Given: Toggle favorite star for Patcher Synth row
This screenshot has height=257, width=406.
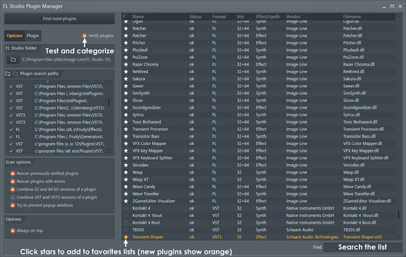Looking at the screenshot, I should [x=126, y=28].
